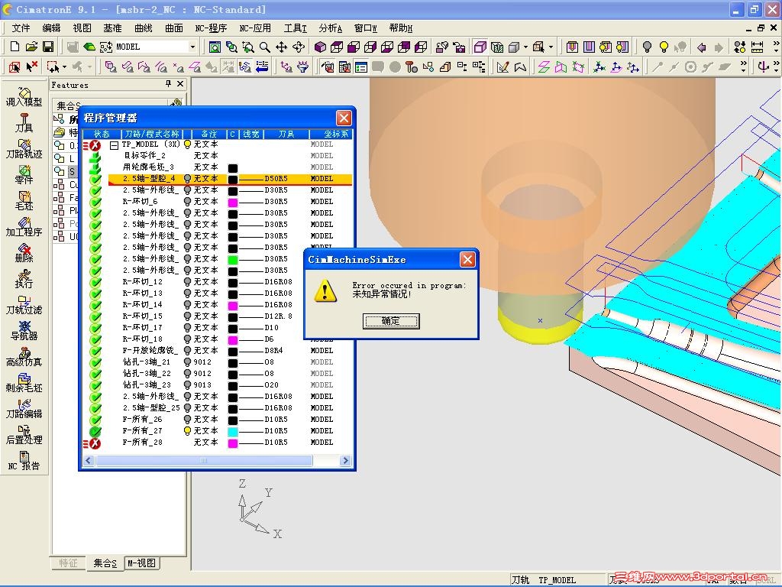
Task: Close the 程序管理器 dialog
Action: point(344,118)
